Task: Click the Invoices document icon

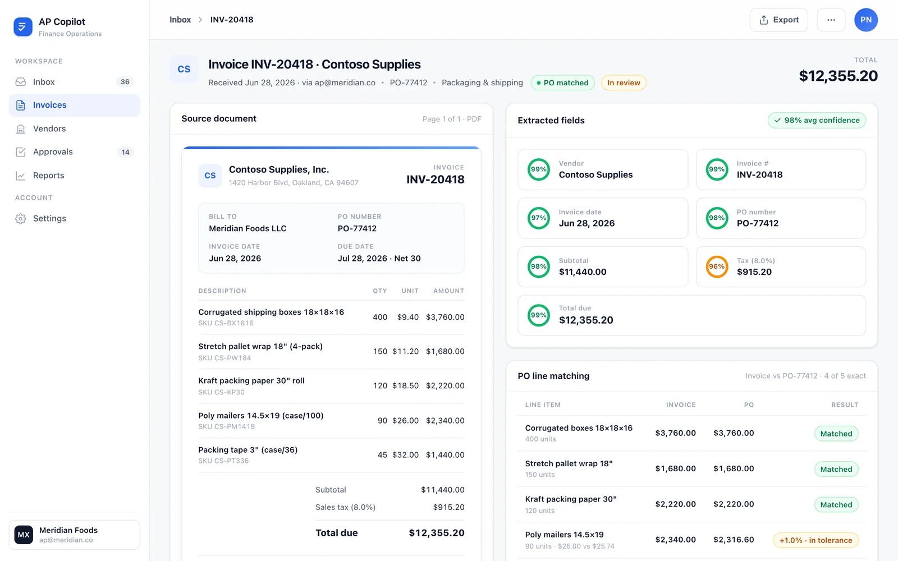Action: pos(21,105)
